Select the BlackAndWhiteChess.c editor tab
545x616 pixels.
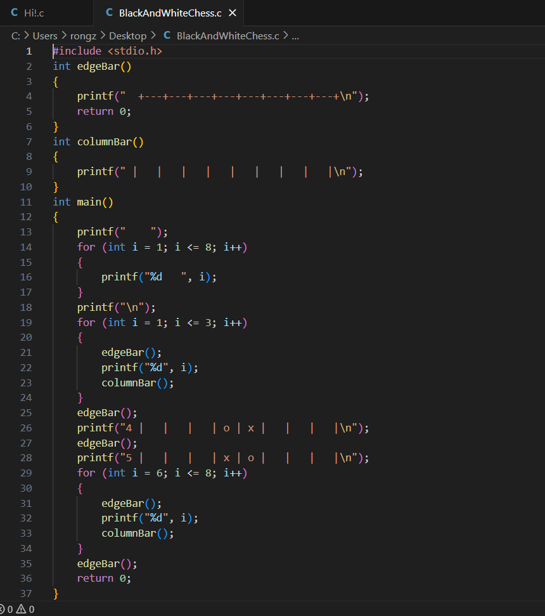pyautogui.click(x=169, y=13)
